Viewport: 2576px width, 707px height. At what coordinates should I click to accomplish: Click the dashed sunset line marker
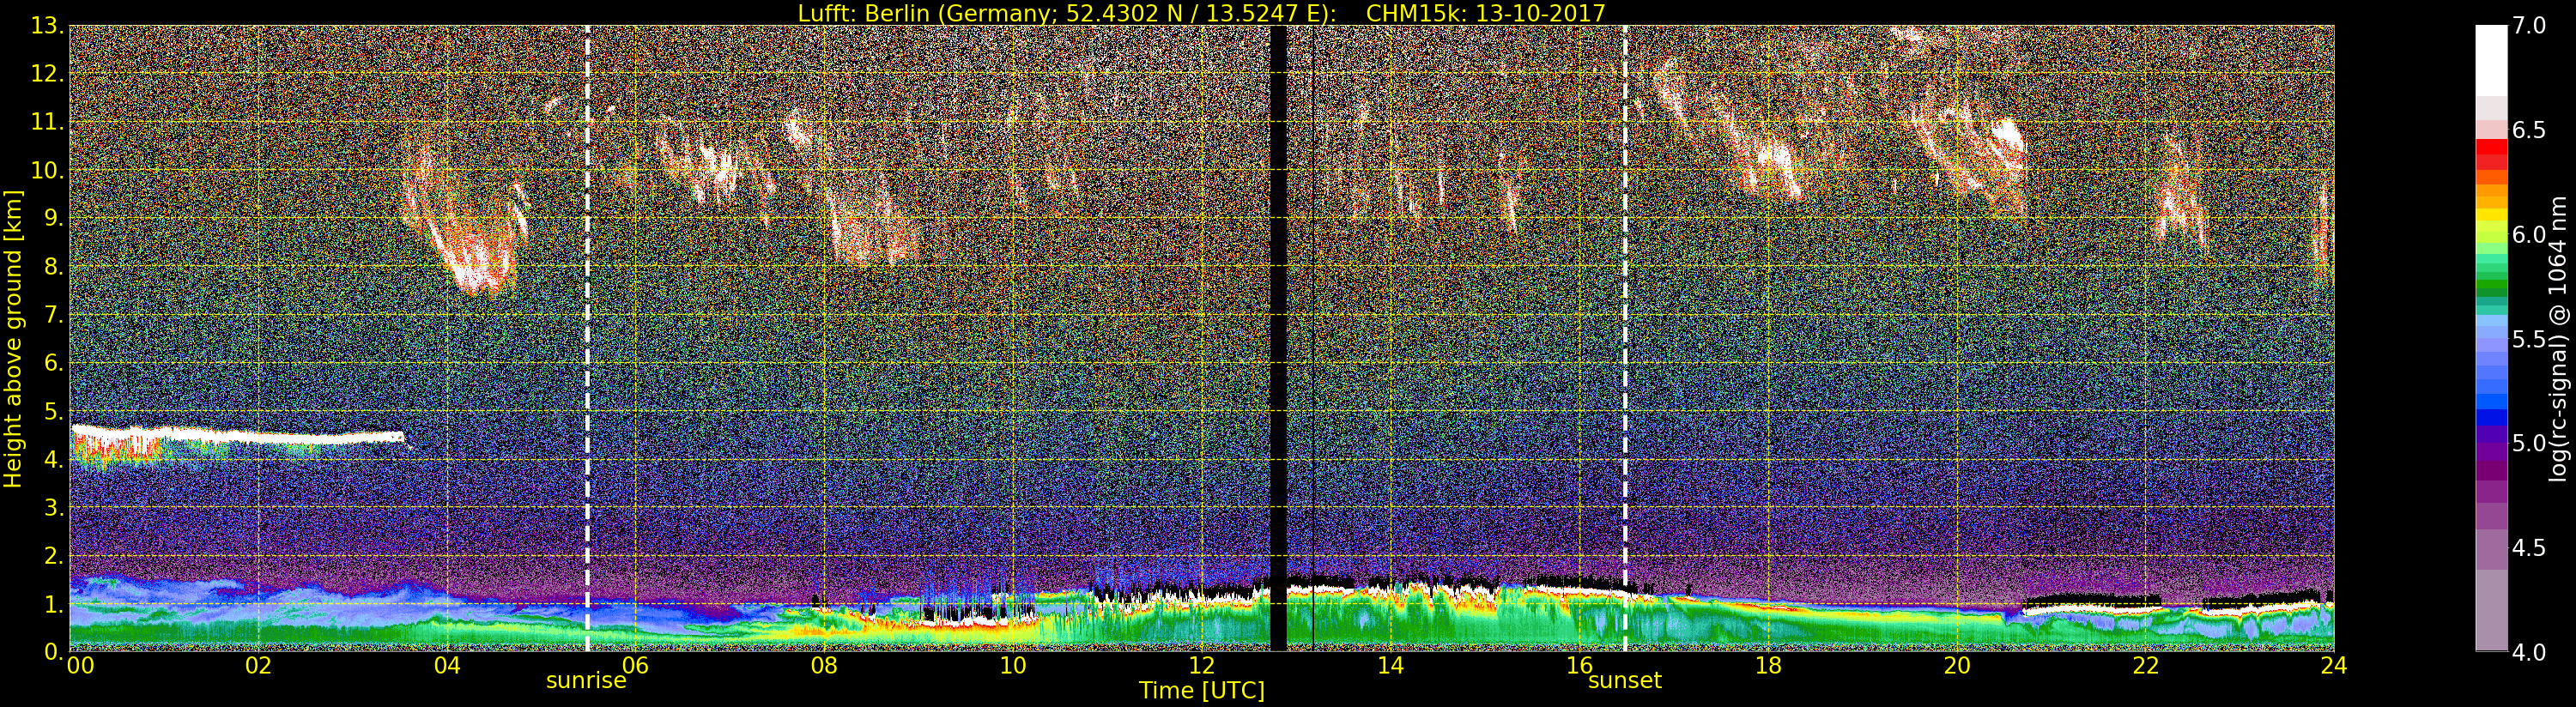(x=1625, y=338)
